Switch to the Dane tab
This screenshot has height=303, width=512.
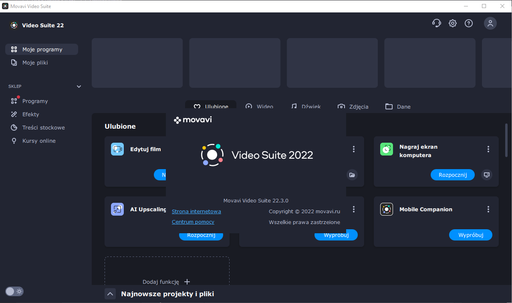[398, 107]
